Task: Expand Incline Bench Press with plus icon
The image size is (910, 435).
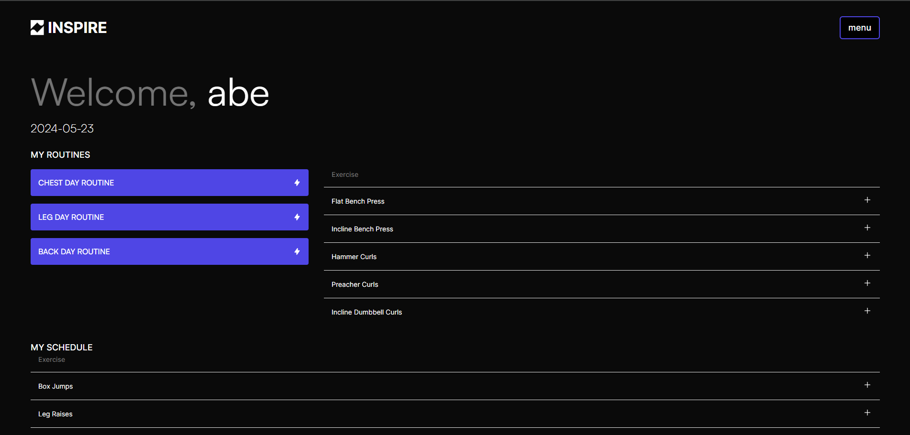Action: (867, 228)
